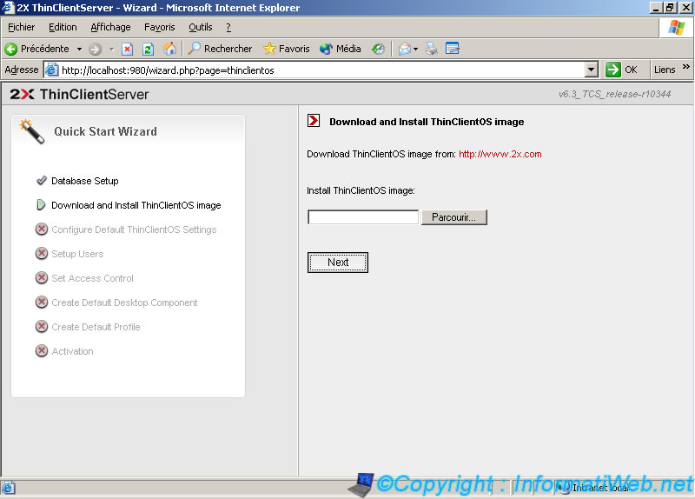Expand the Liens chevron overflow
This screenshot has width=695, height=499.
click(x=686, y=67)
